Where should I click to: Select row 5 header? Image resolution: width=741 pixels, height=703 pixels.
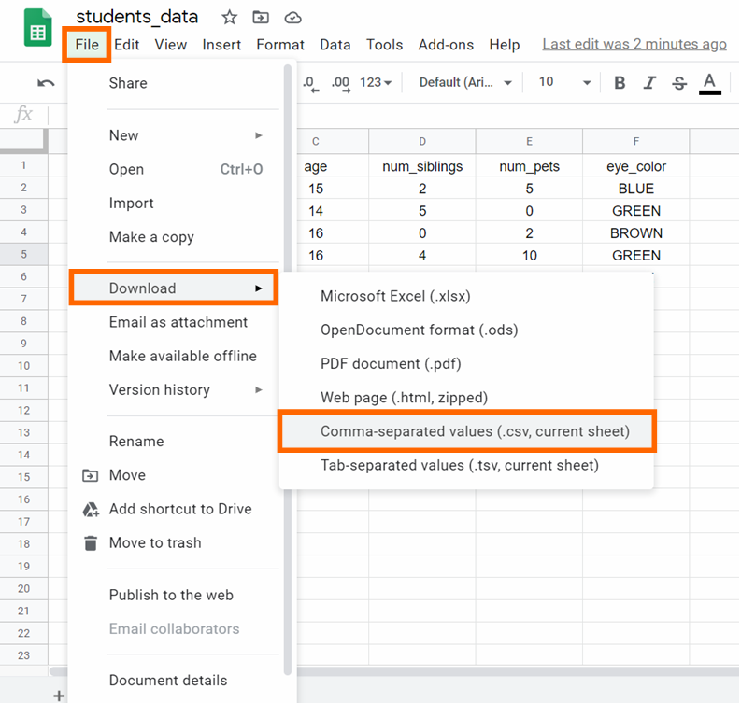(x=23, y=255)
